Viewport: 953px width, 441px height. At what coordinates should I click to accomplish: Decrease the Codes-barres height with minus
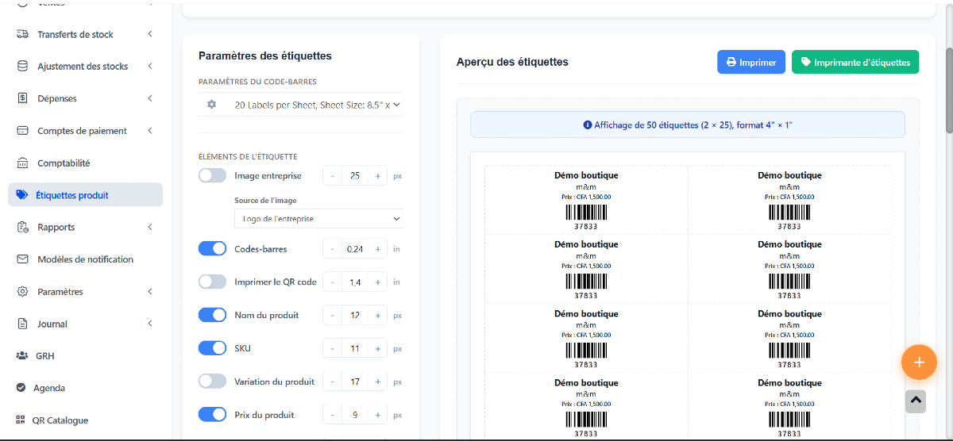click(332, 249)
